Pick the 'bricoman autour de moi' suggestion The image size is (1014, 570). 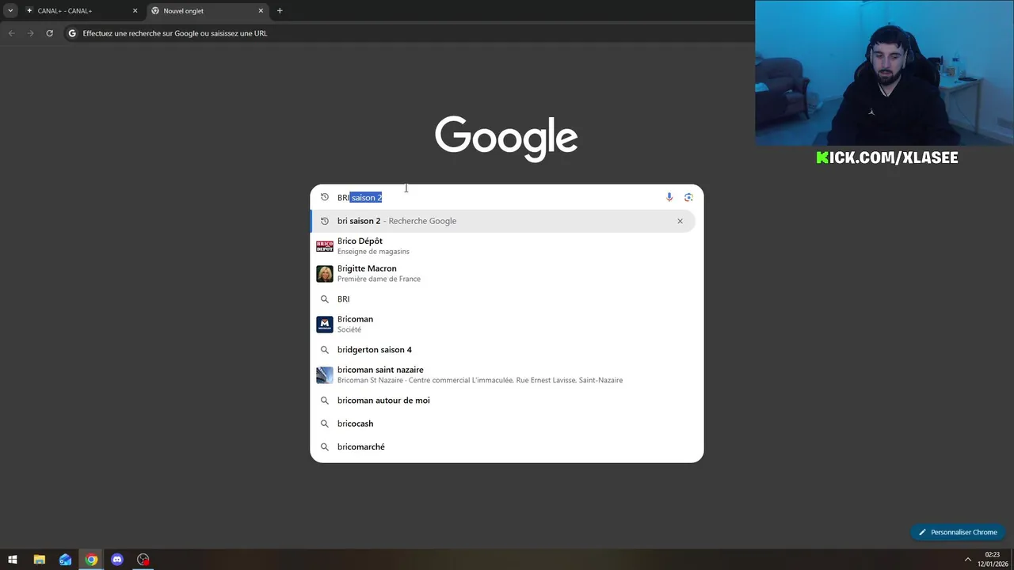tap(503, 401)
